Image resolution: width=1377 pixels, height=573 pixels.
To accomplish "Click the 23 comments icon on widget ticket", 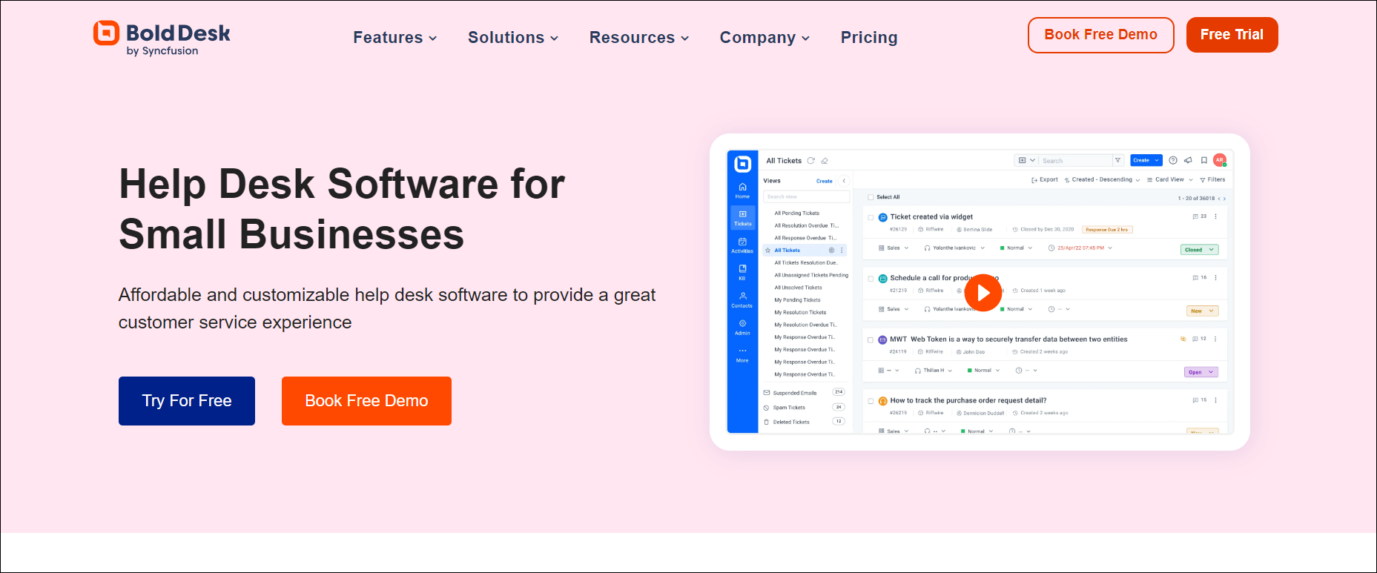I will (x=1199, y=216).
